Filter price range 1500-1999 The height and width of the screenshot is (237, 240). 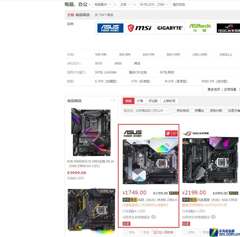[200, 55]
